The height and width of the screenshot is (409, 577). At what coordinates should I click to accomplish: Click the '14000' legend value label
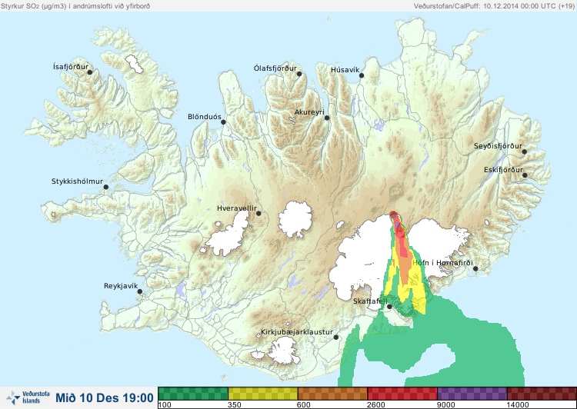pos(517,405)
